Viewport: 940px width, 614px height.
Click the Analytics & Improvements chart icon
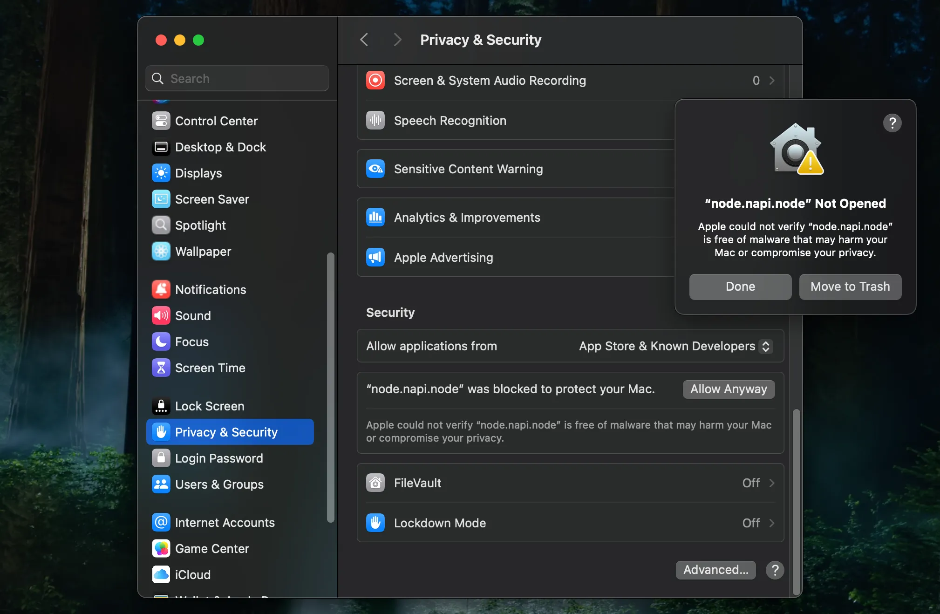point(375,218)
